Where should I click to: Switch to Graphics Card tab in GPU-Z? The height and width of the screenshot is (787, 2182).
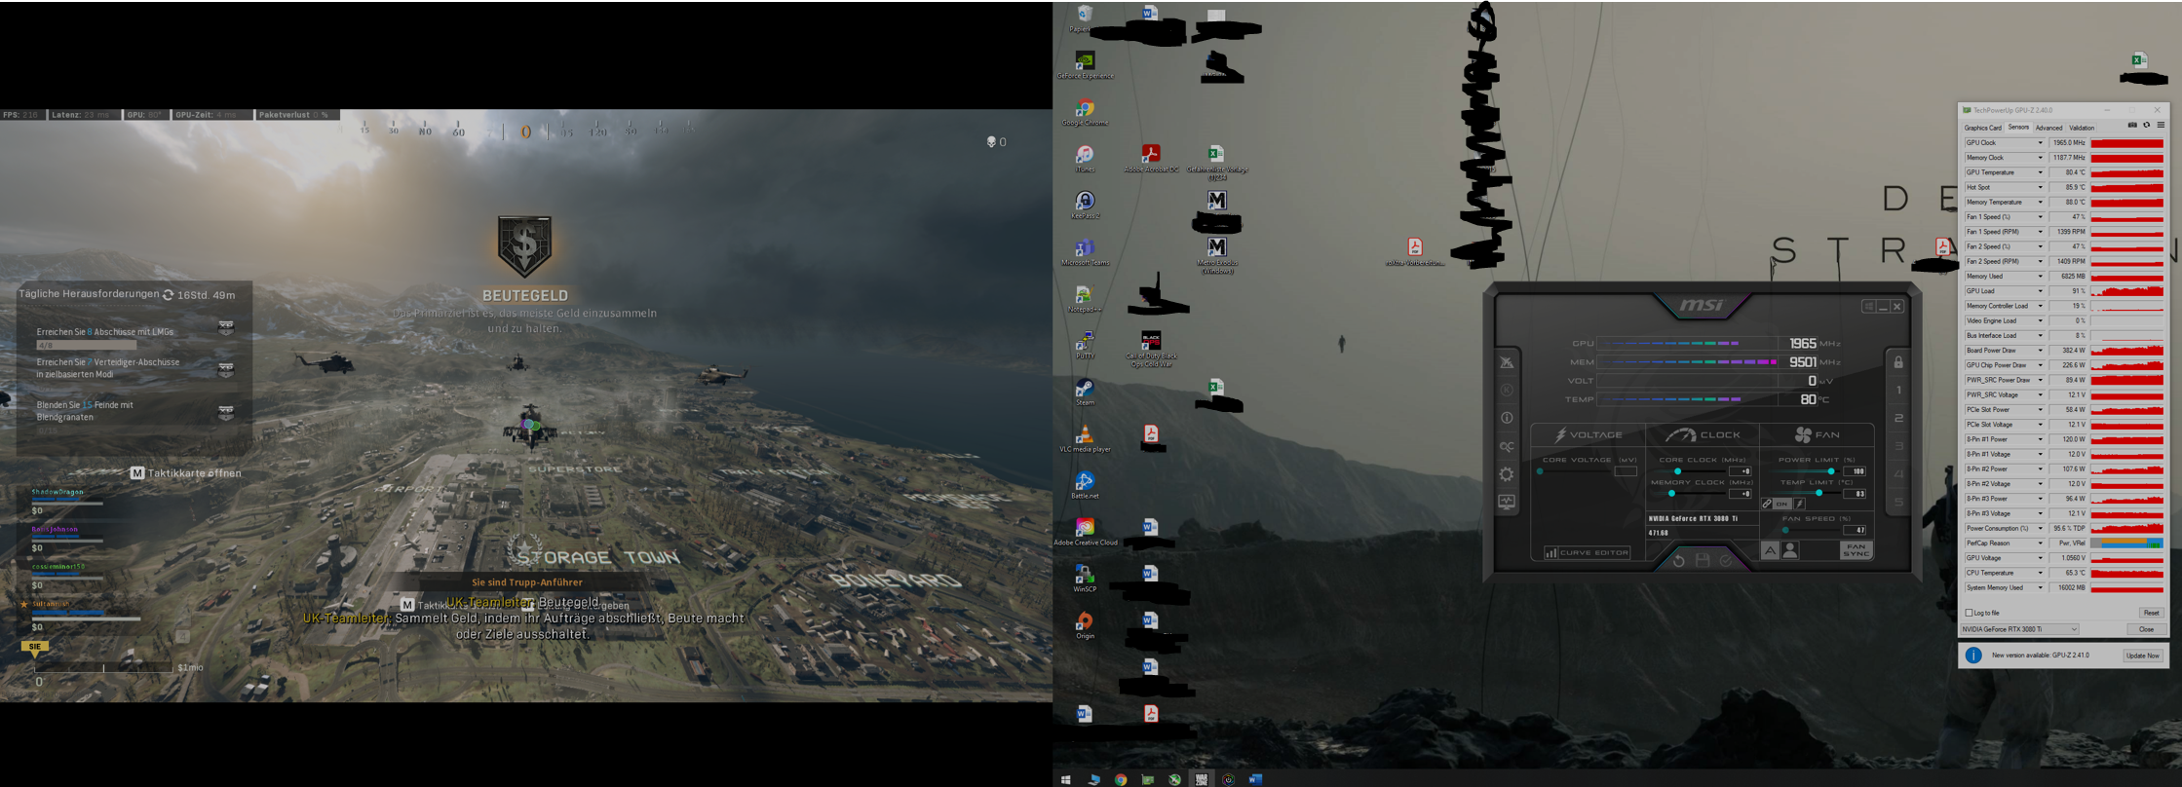pos(1983,128)
